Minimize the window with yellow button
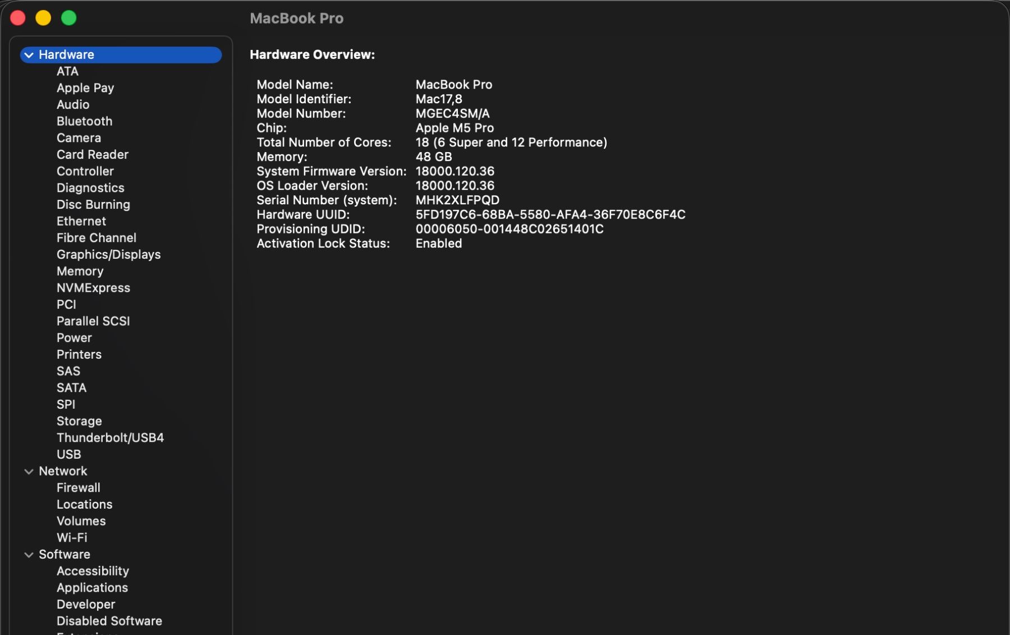Viewport: 1010px width, 635px height. 43,18
